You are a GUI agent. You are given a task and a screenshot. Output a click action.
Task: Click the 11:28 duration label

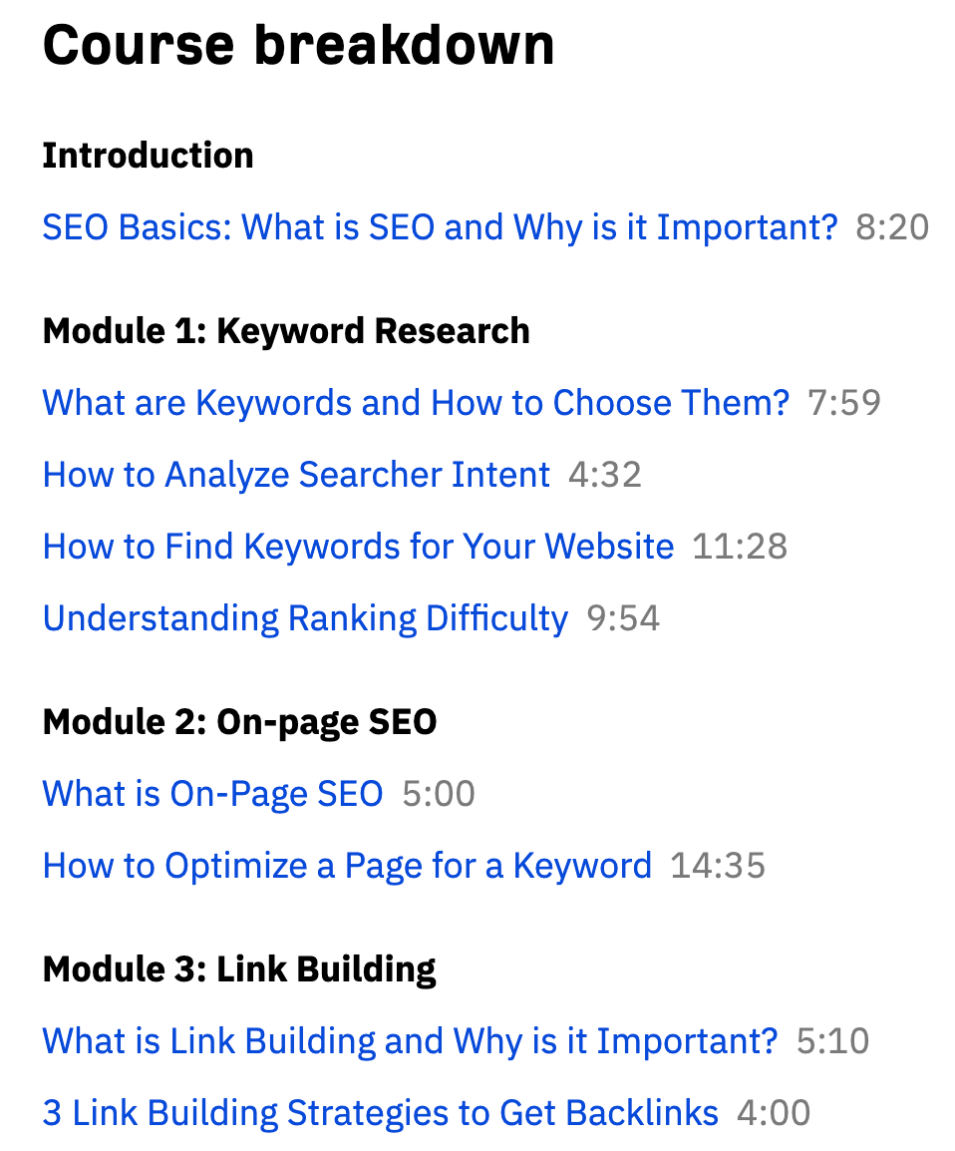[x=740, y=547]
